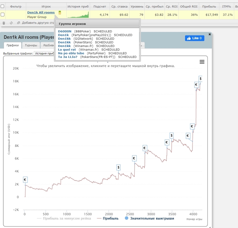Open the Выбранные графики dropdown
238x228 pixels.
pyautogui.click(x=44, y=54)
